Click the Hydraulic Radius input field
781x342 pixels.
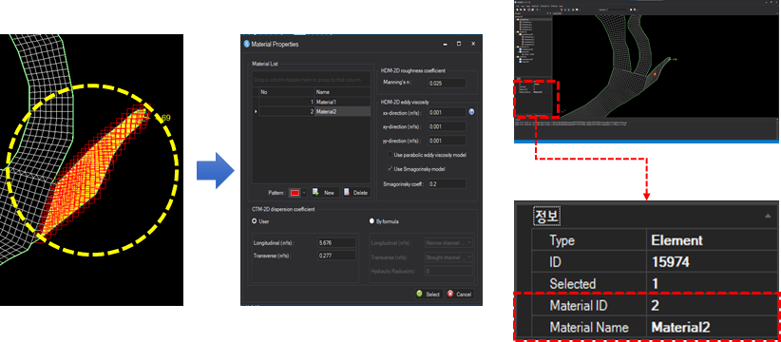pyautogui.click(x=448, y=272)
